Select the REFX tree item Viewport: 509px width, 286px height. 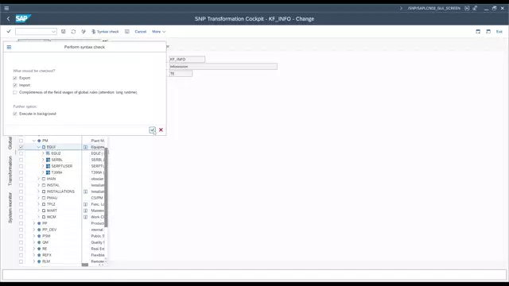pos(47,255)
